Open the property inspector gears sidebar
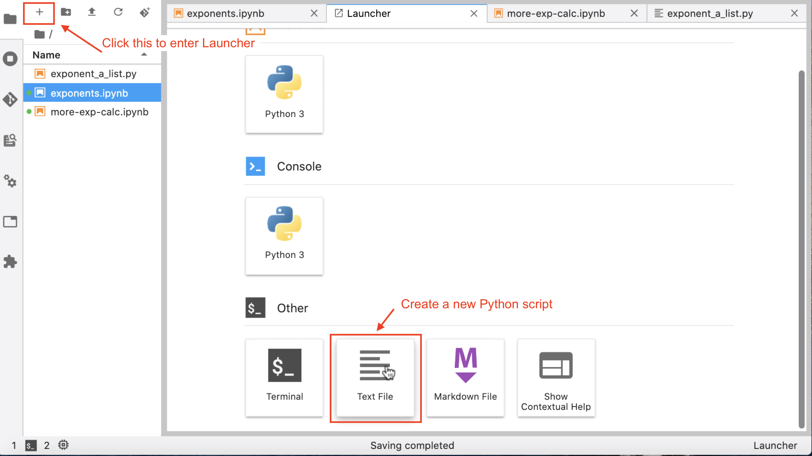 pyautogui.click(x=10, y=181)
